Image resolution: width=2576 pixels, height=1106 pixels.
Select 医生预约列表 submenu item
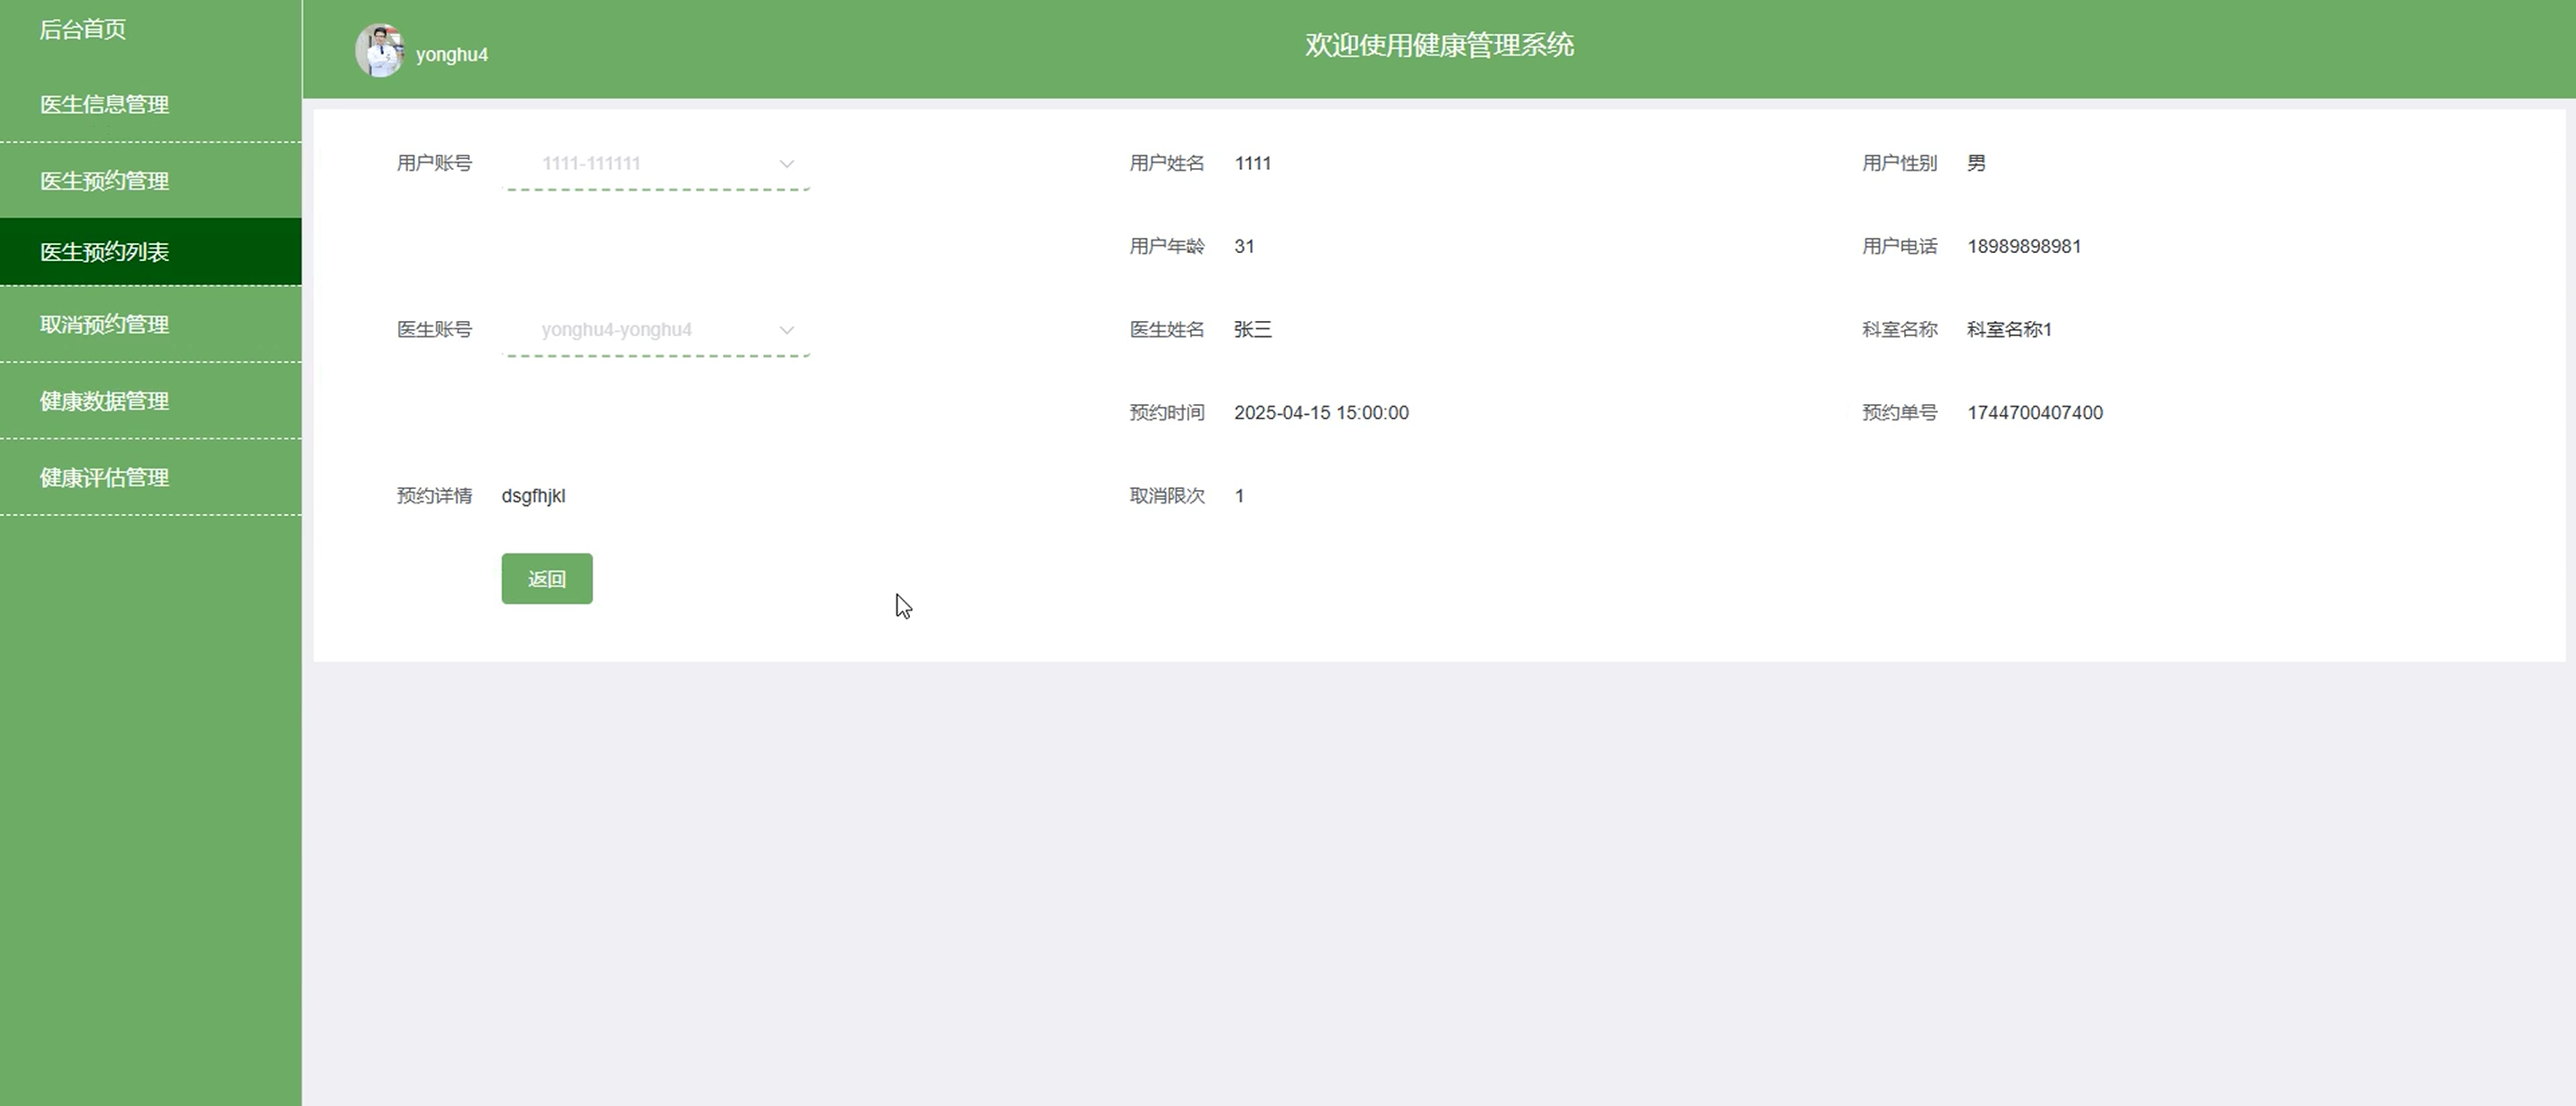pyautogui.click(x=104, y=252)
